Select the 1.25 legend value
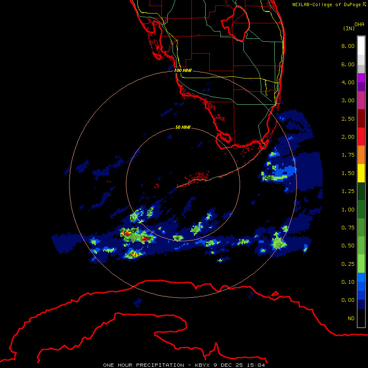The image size is (368, 368). pos(348,191)
